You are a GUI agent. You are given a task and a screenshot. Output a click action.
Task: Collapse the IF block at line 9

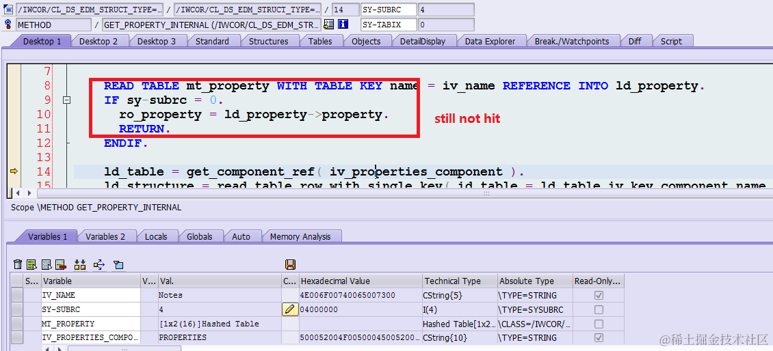pos(67,100)
